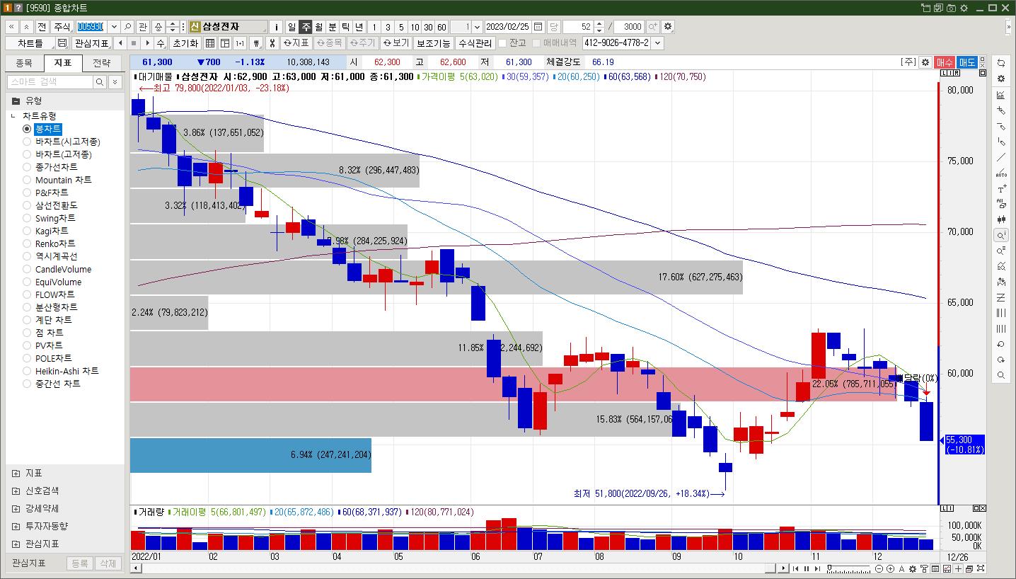
Task: Click the save chart template disk icon
Action: coord(62,43)
